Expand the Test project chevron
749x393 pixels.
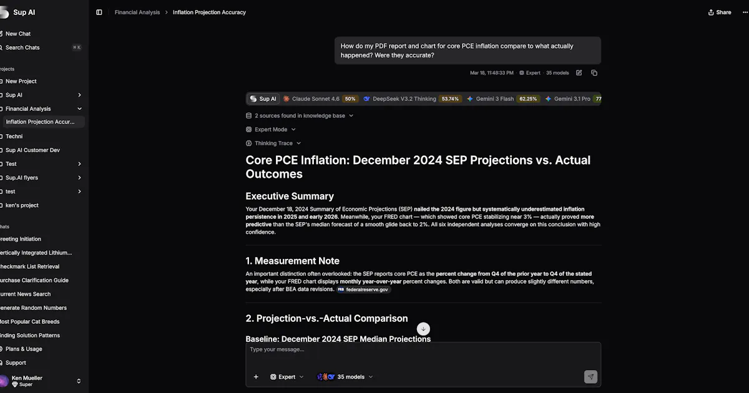coord(79,164)
